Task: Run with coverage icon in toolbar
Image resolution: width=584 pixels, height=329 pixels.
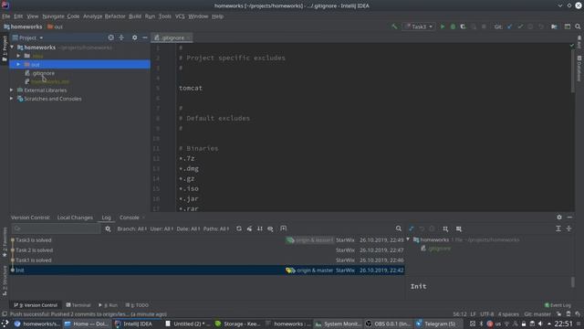Action: click(463, 27)
